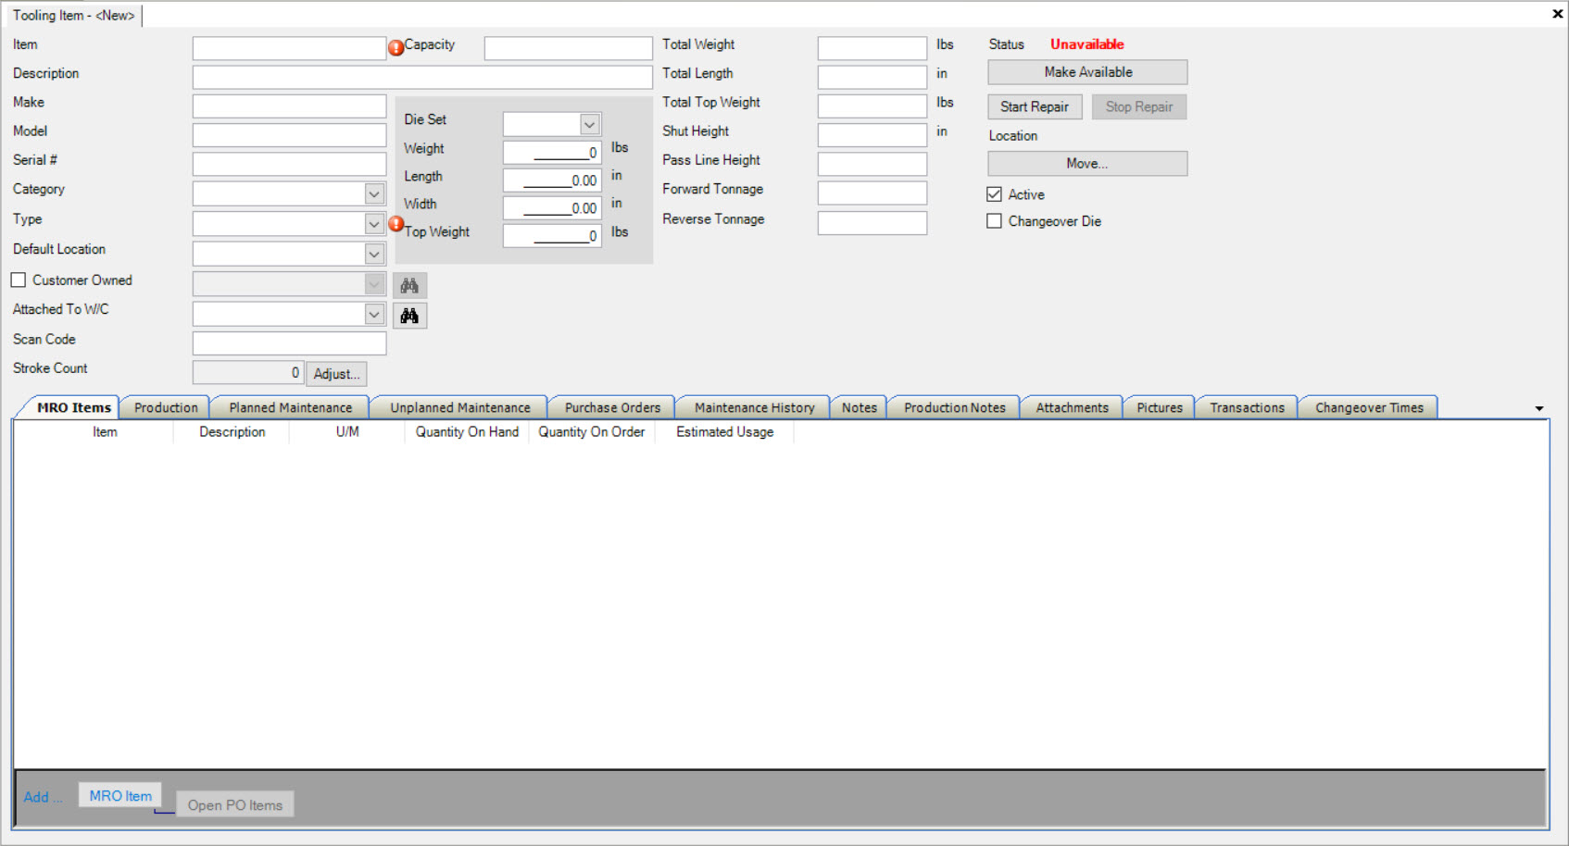1569x846 pixels.
Task: Click the Top Weight field in Die Set
Action: pyautogui.click(x=552, y=236)
